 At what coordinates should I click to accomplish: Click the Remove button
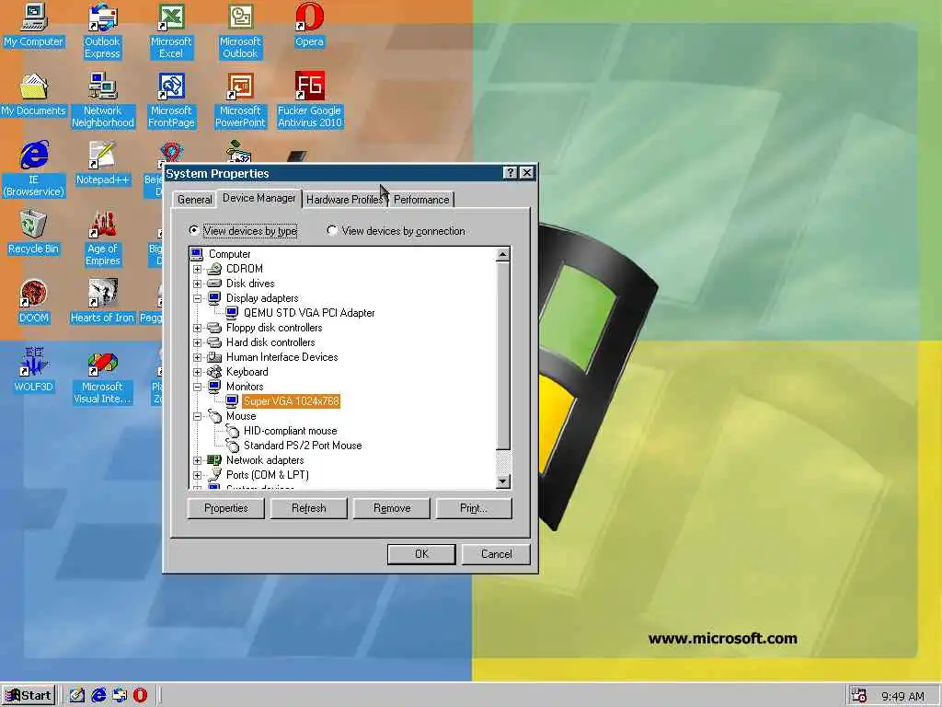coord(392,508)
